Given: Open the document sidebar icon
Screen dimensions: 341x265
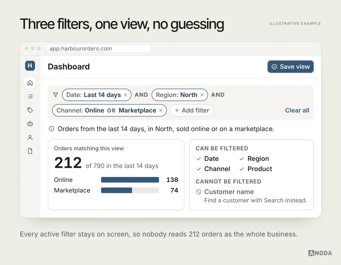Looking at the screenshot, I should point(30,151).
